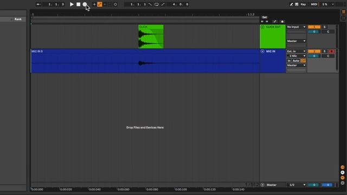Viewport: 347px width, 195px height.
Task: Click CLICK OUT track pan C control
Action: tap(328, 31)
